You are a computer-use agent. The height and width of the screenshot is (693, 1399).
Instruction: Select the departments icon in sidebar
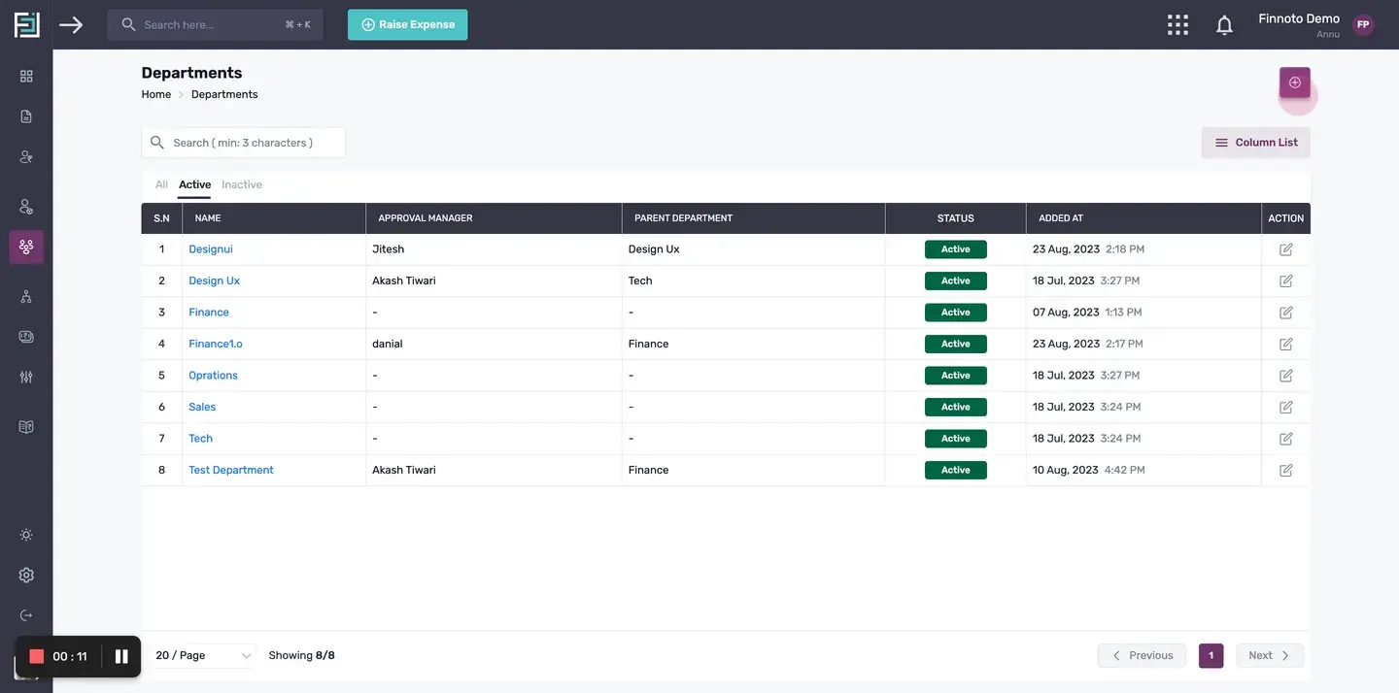[26, 247]
